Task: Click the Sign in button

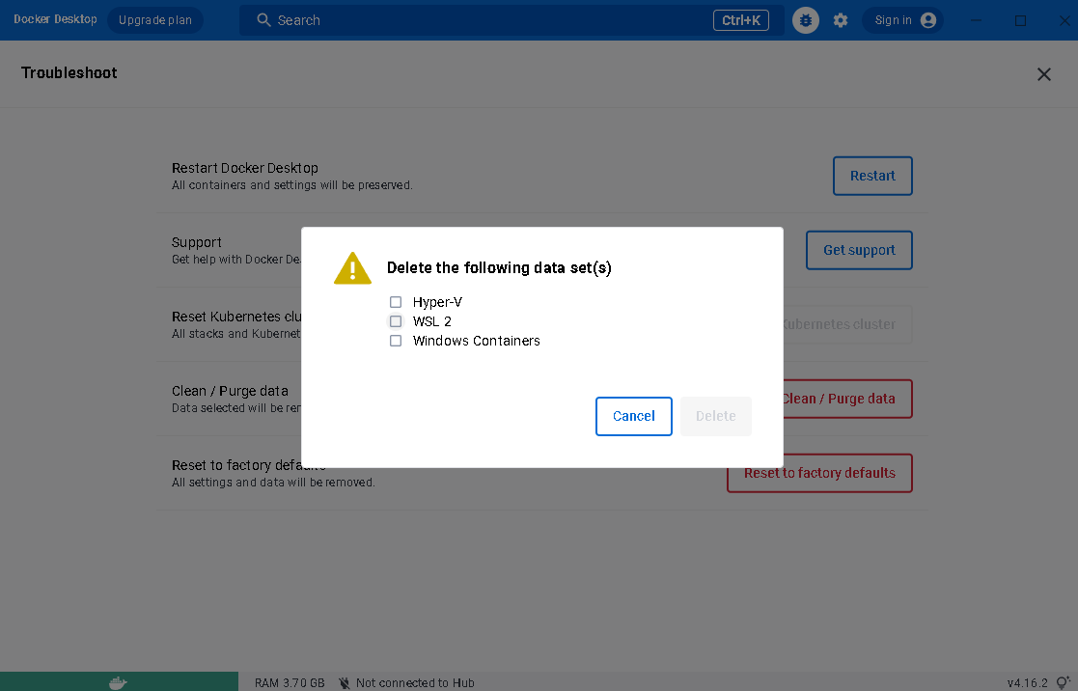Action: click(x=902, y=20)
